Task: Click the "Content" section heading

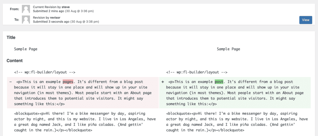Action: point(14,61)
